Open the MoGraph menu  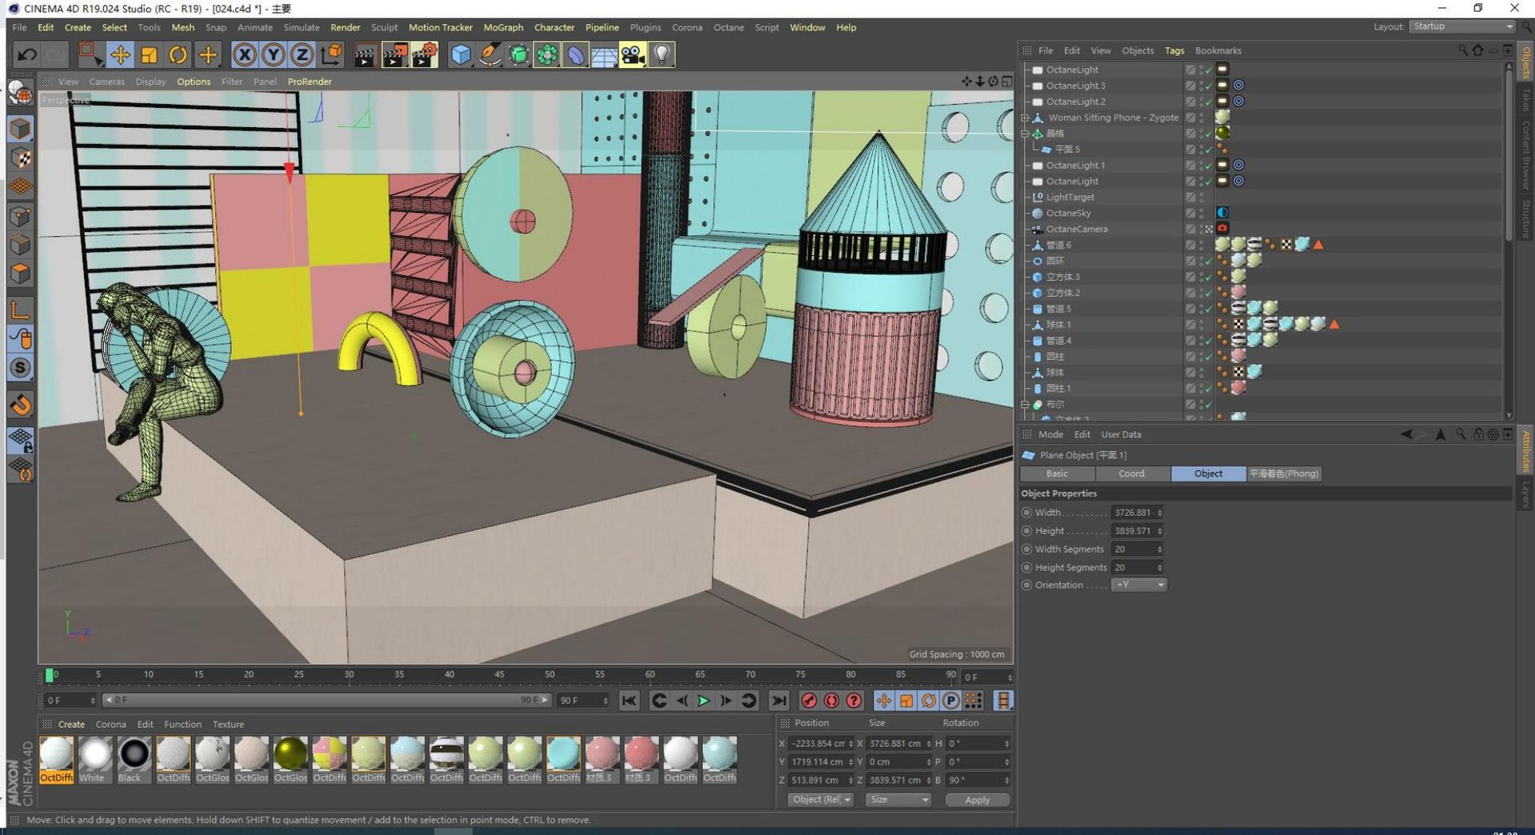pyautogui.click(x=503, y=27)
